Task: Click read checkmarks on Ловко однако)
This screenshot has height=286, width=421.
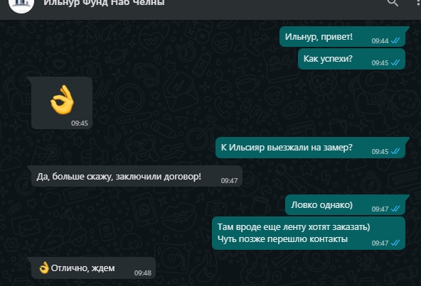Action: [395, 209]
